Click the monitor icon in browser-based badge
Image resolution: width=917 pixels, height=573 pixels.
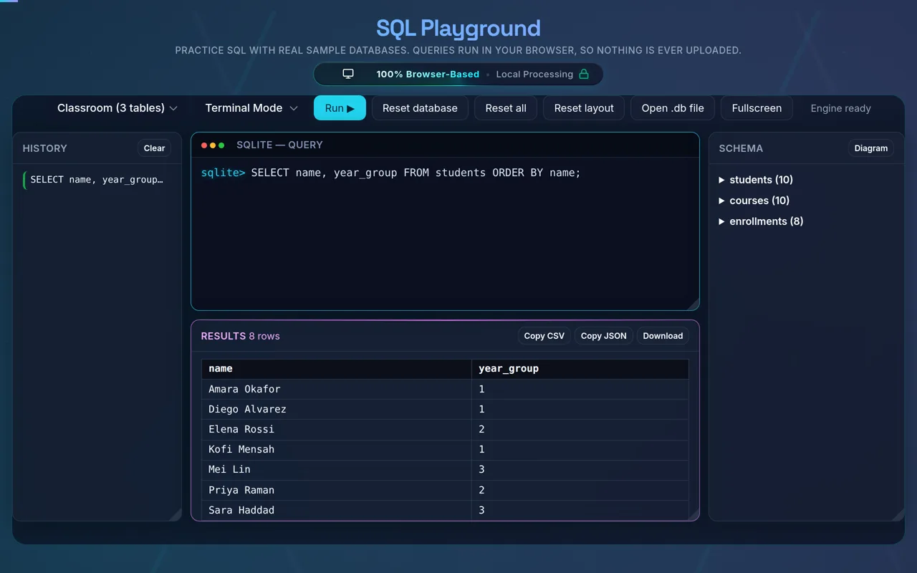tap(348, 74)
